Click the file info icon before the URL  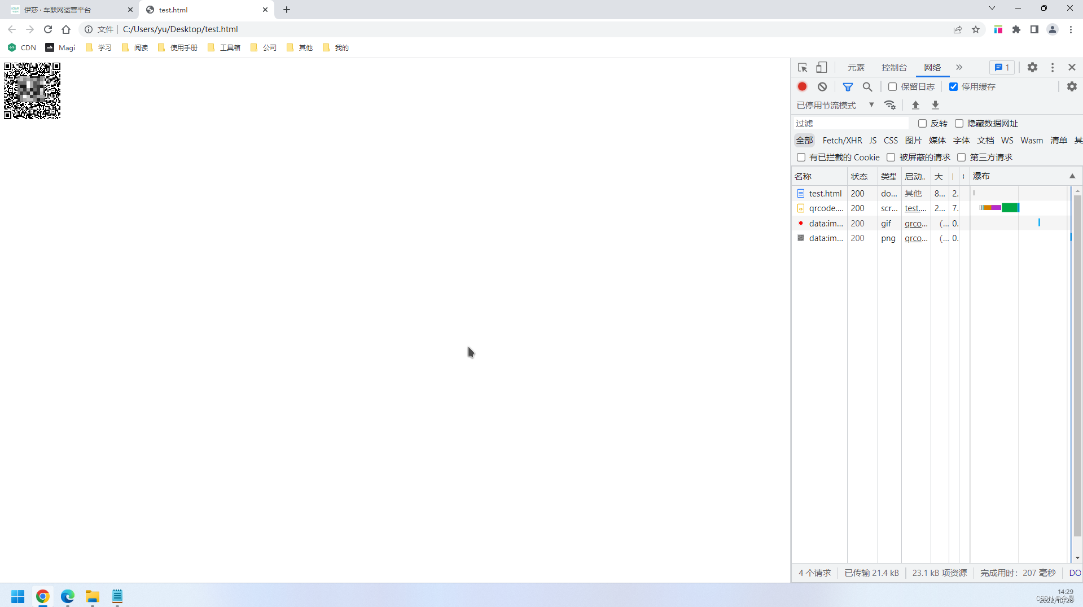tap(89, 29)
